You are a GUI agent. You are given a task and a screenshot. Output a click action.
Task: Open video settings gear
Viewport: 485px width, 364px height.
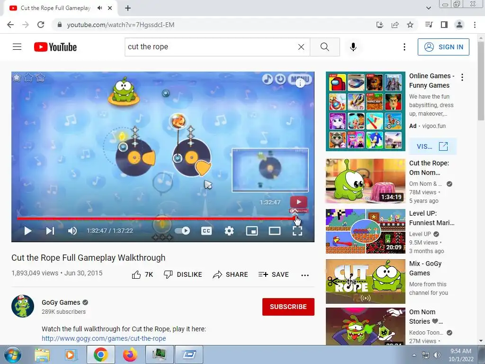(229, 231)
